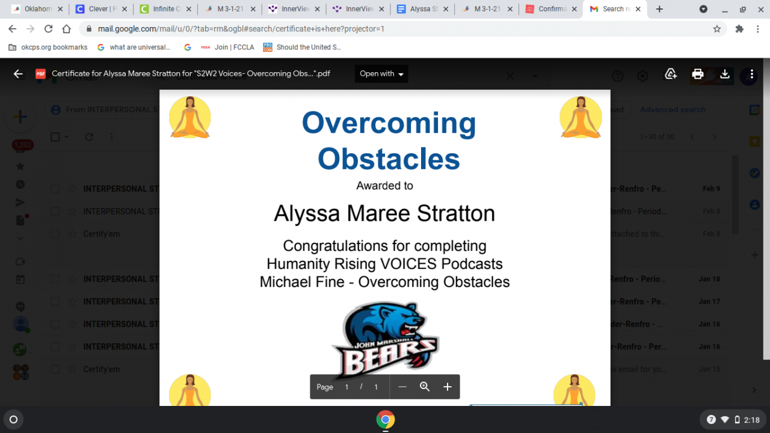Open the 'what are universal...' bookmark
The image size is (770, 433).
134,47
